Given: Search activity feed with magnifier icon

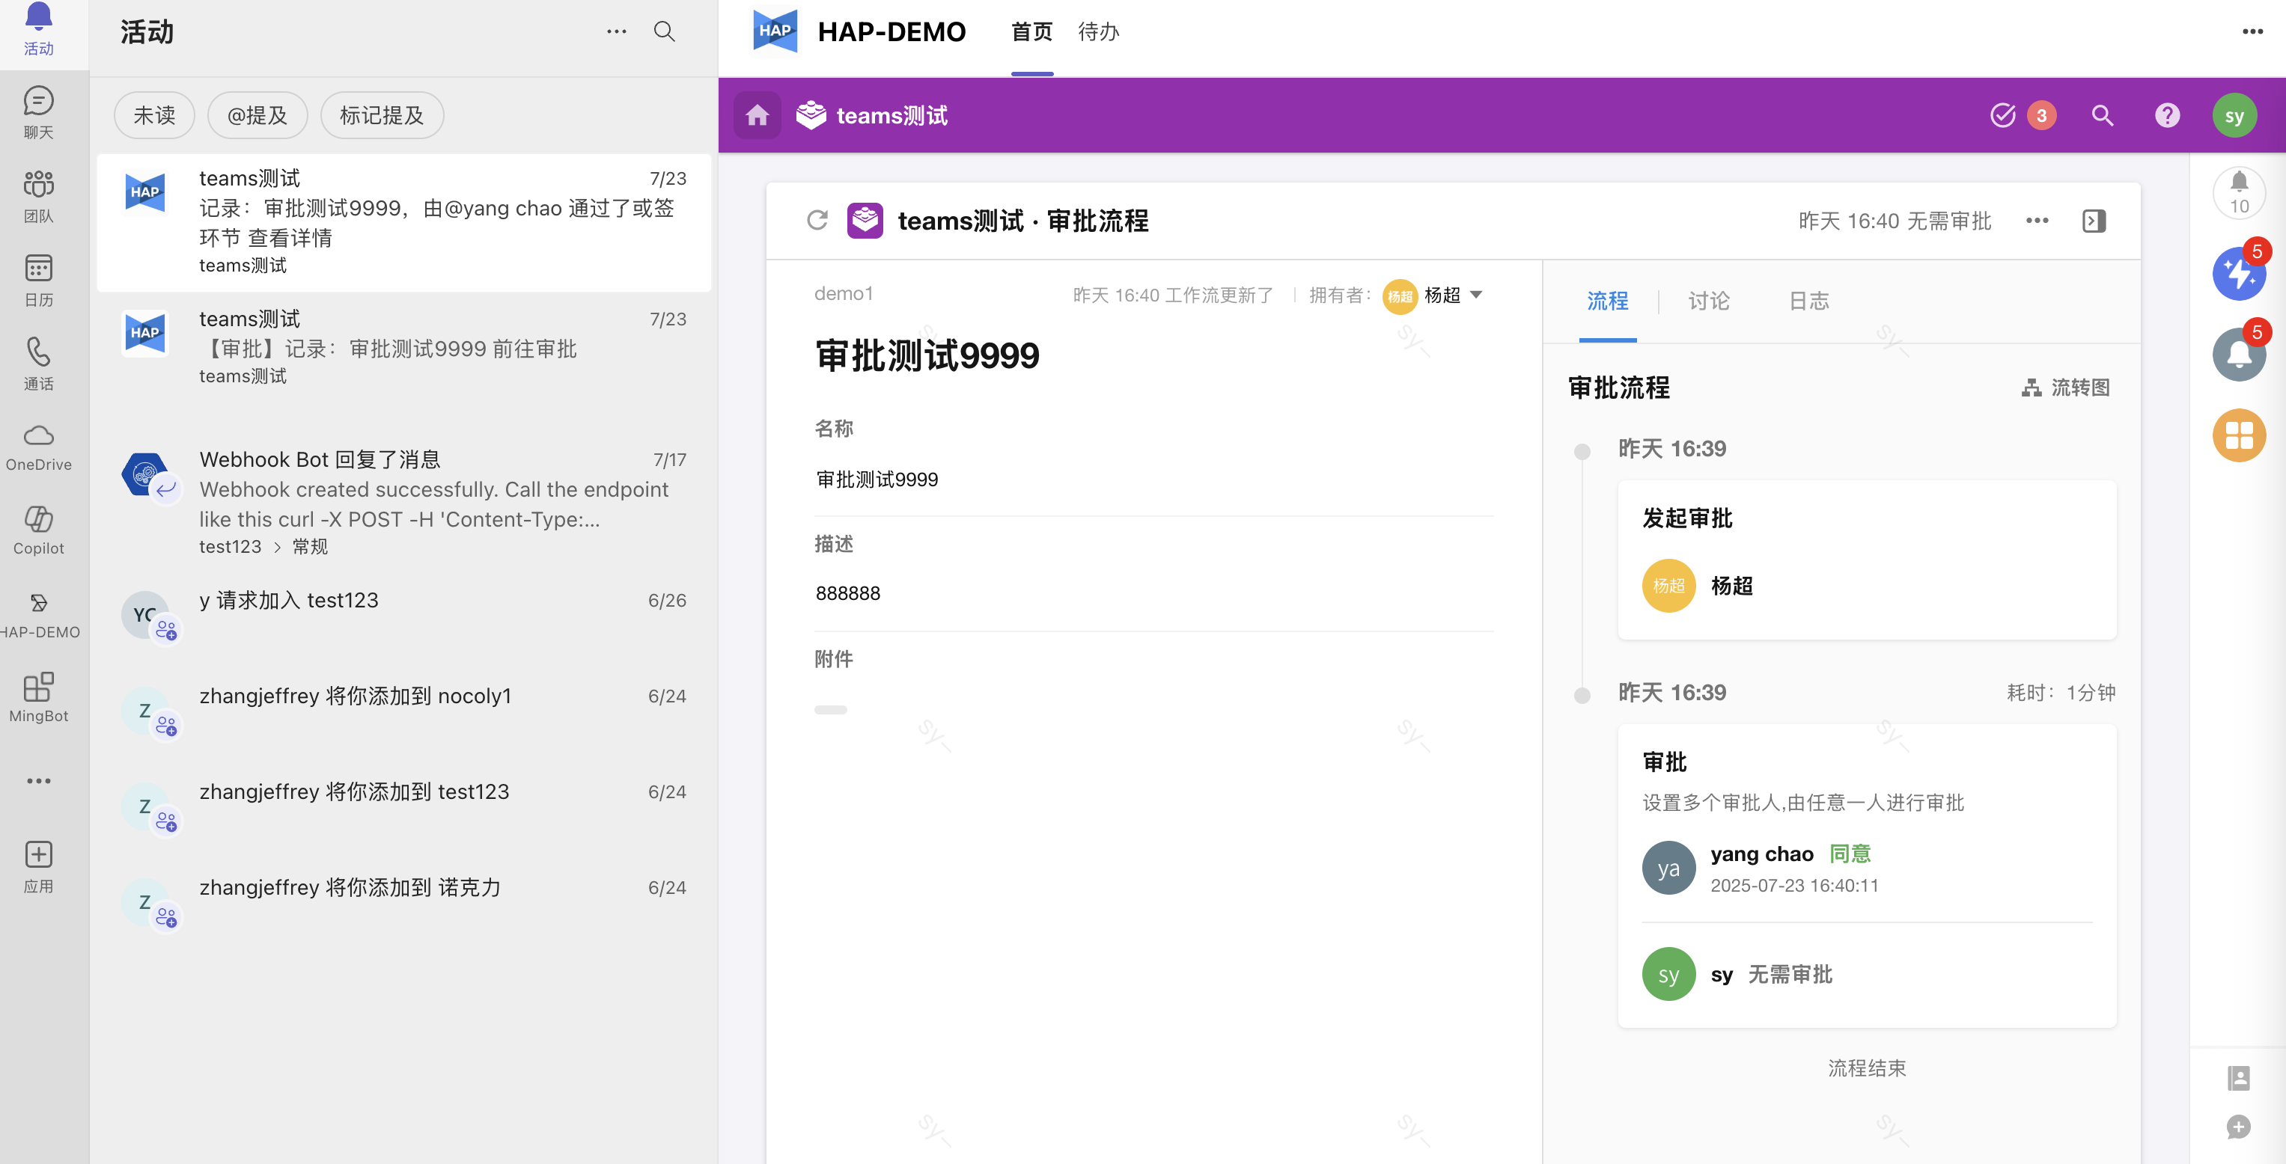Looking at the screenshot, I should point(664,32).
